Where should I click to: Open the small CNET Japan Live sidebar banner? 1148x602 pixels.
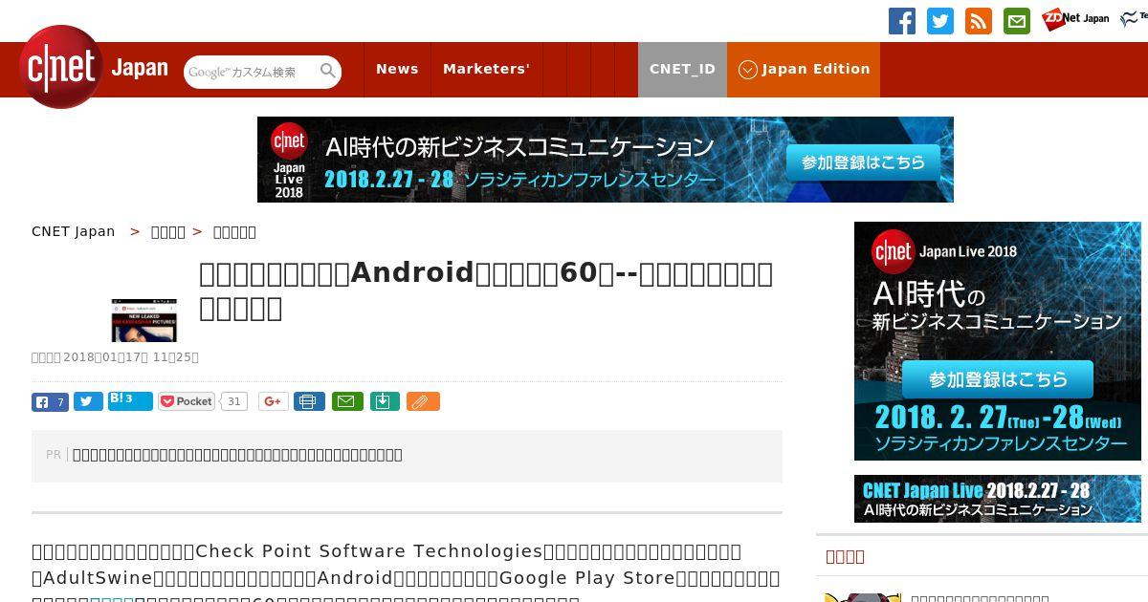(x=998, y=499)
